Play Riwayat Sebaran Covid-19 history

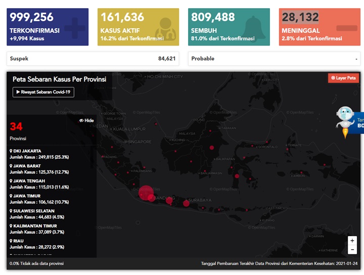point(43,92)
